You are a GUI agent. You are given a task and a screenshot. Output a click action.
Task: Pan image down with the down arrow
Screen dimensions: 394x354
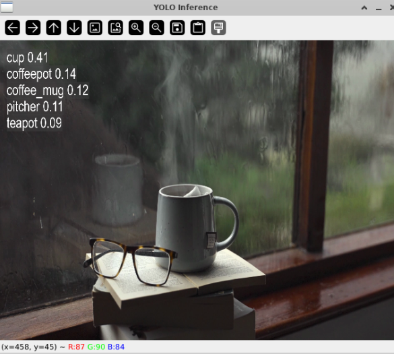(x=74, y=28)
